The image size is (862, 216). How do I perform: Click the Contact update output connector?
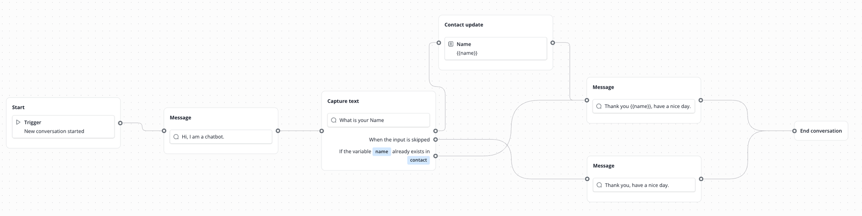click(553, 43)
